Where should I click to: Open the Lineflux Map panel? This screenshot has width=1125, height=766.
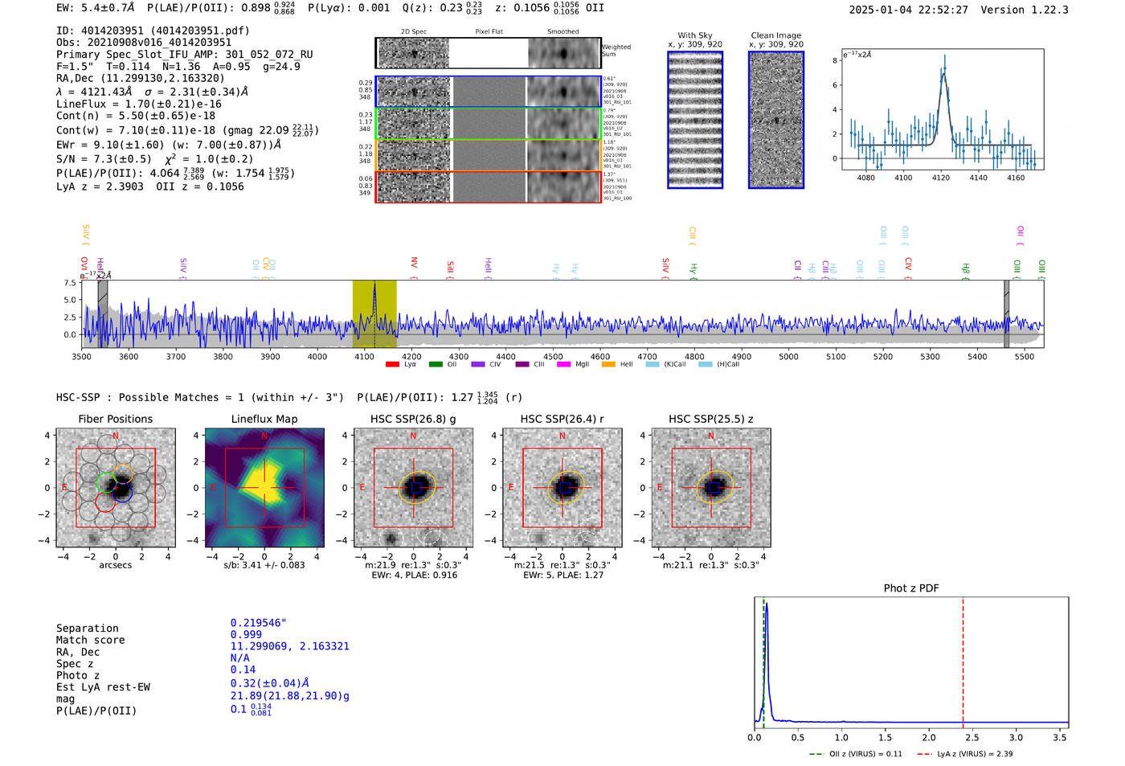coord(264,488)
